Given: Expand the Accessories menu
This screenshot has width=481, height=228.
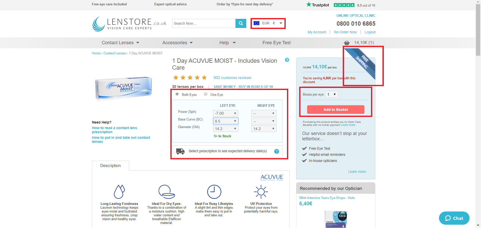Looking at the screenshot, I should click(x=177, y=43).
